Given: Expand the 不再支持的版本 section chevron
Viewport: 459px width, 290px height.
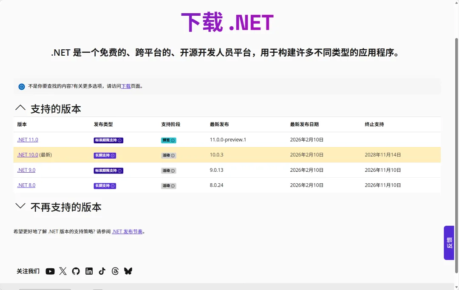Looking at the screenshot, I should (x=20, y=206).
